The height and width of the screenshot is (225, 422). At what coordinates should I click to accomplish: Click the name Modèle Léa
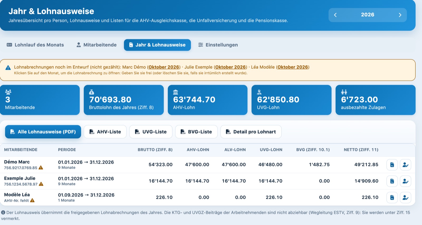click(17, 194)
